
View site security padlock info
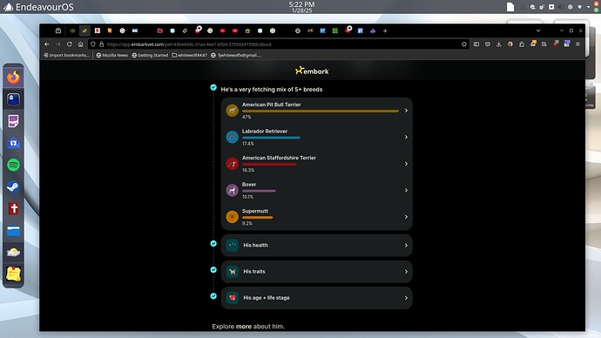[x=102, y=44]
